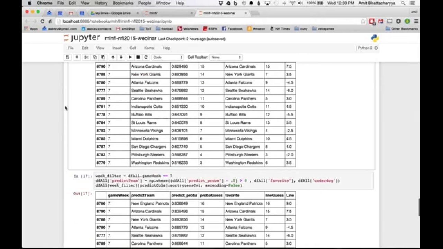Open Wi-Fi status in menu bar
The height and width of the screenshot is (249, 443).
click(x=292, y=3)
